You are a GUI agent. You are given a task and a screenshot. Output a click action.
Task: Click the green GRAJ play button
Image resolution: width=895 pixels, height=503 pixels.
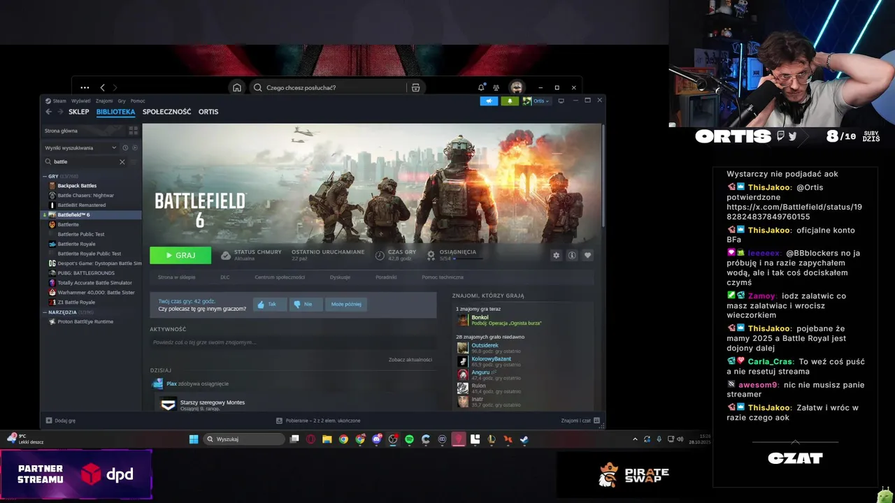180,256
